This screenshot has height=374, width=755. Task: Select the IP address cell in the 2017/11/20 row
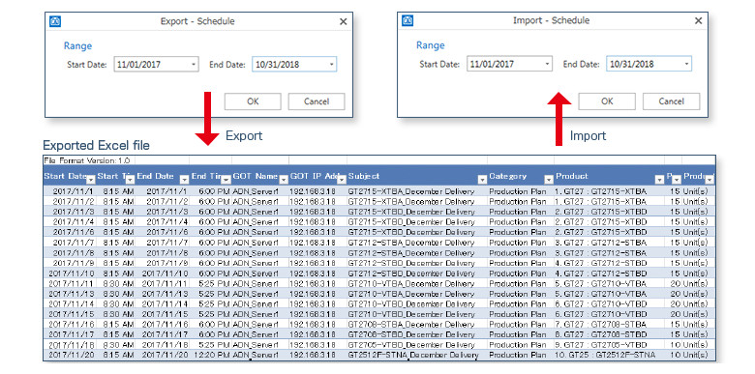click(x=317, y=355)
